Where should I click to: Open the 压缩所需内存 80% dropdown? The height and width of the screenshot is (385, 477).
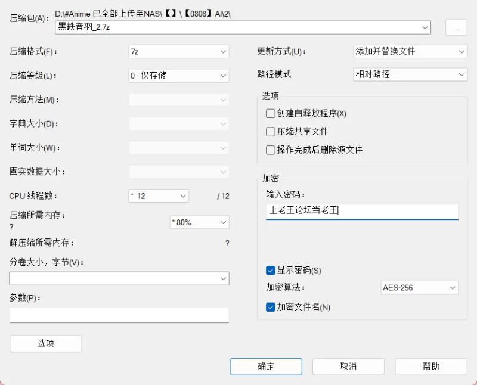coord(199,223)
